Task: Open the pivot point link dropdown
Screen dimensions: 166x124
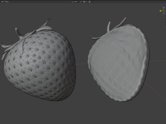Action: pyautogui.click(x=81, y=2)
